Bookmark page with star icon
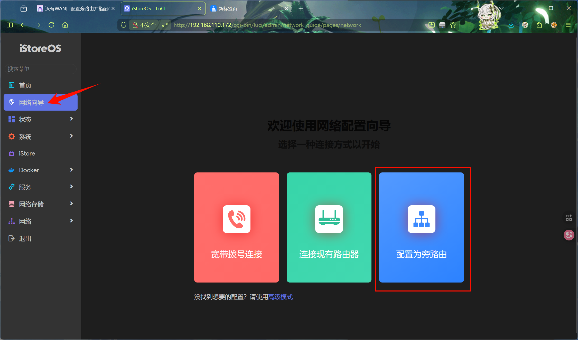 [x=453, y=25]
